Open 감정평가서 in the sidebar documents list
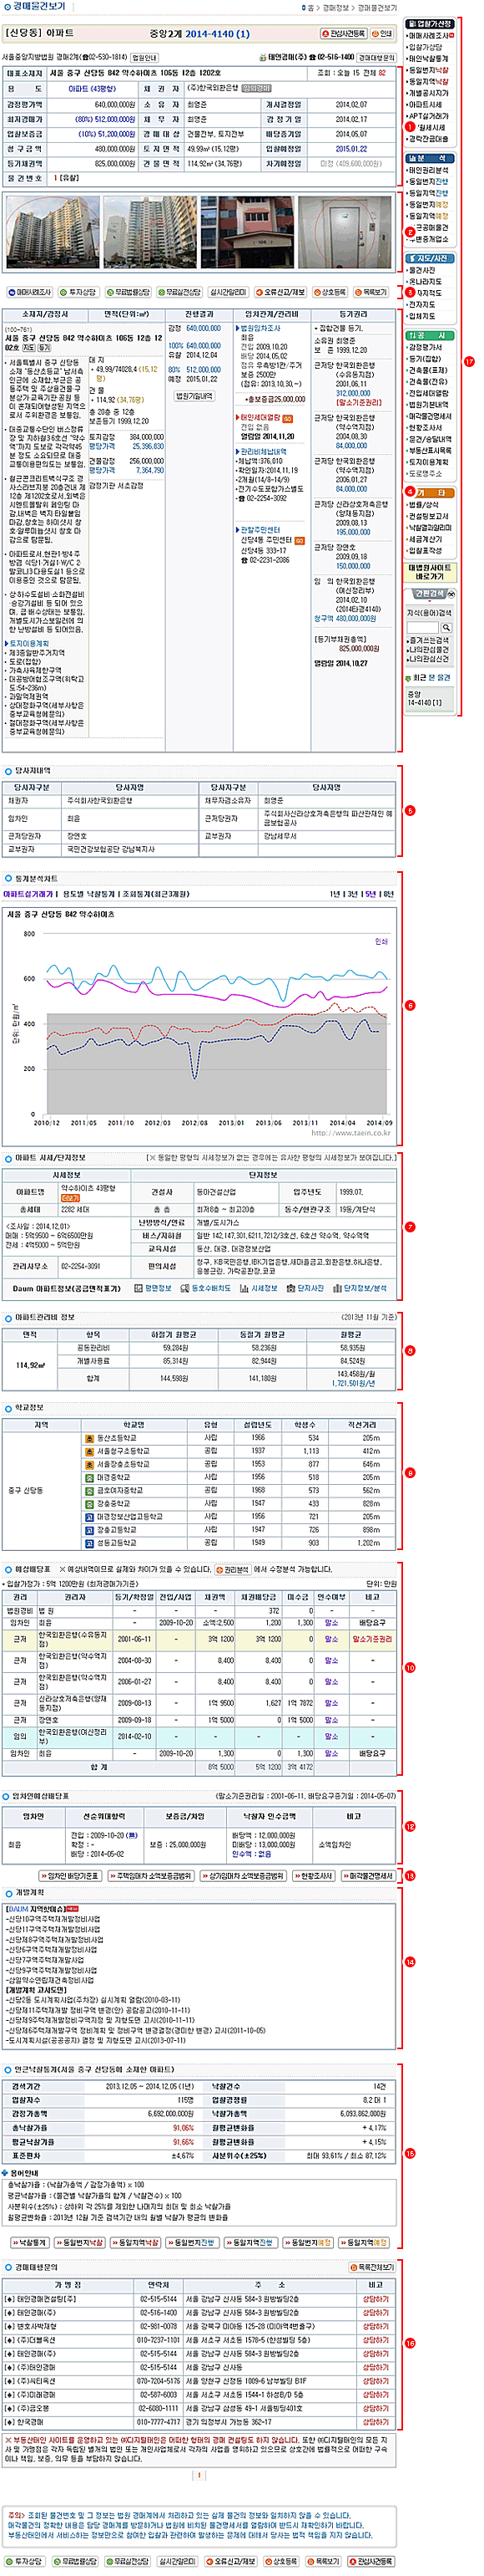Image resolution: width=484 pixels, height=2576 pixels. (425, 347)
